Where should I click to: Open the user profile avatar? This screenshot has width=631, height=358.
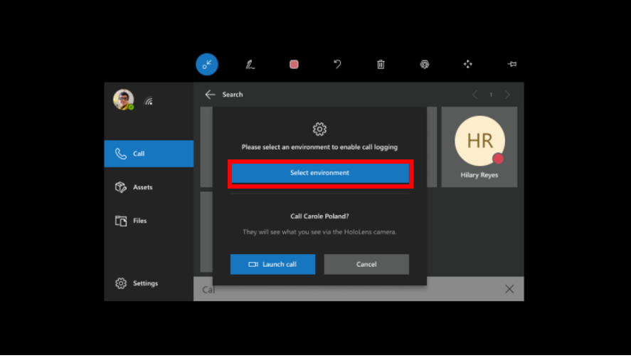tap(123, 100)
